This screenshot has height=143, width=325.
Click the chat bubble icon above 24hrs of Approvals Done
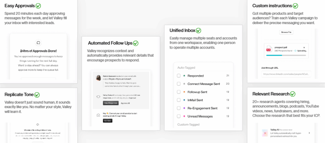pos(38,43)
